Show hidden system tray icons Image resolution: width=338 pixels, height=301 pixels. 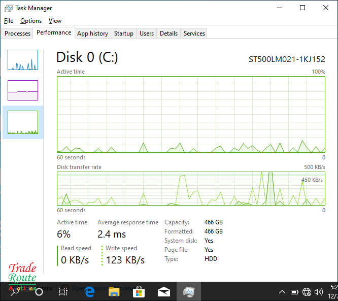click(282, 292)
